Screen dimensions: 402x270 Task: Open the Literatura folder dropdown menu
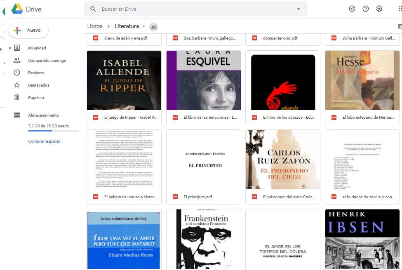coord(143,26)
